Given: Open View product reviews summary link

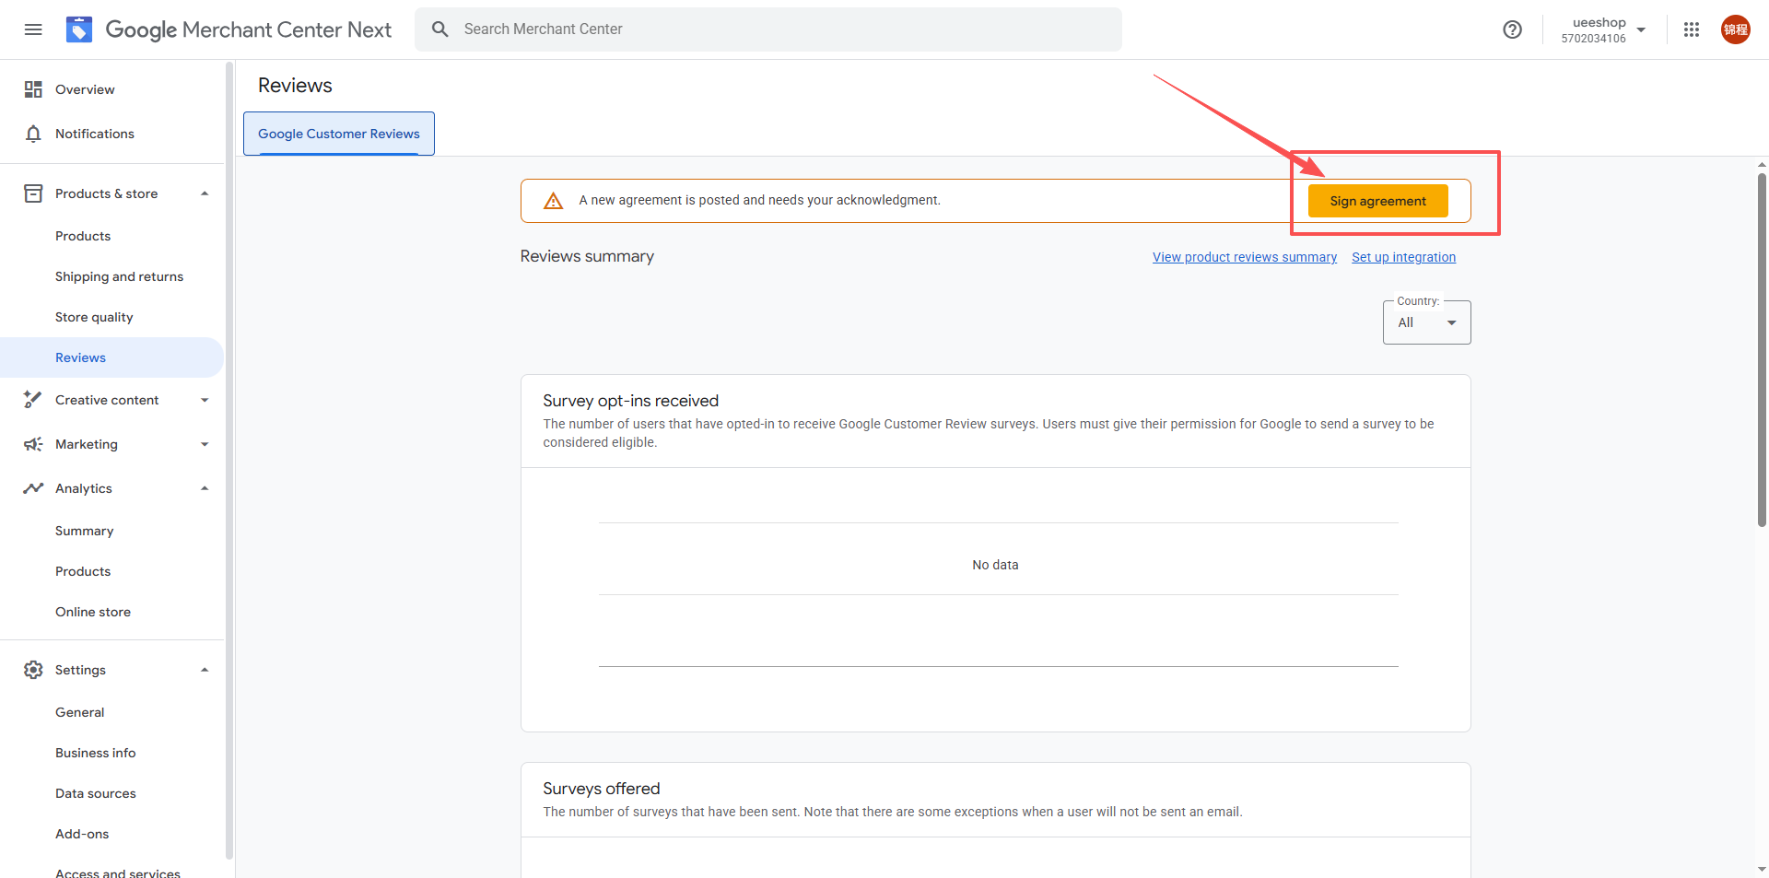Looking at the screenshot, I should click(1244, 257).
